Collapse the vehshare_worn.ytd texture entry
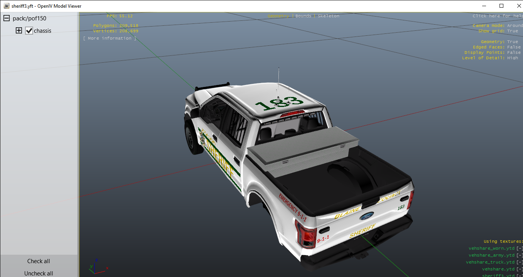The image size is (523, 277). [x=520, y=249]
